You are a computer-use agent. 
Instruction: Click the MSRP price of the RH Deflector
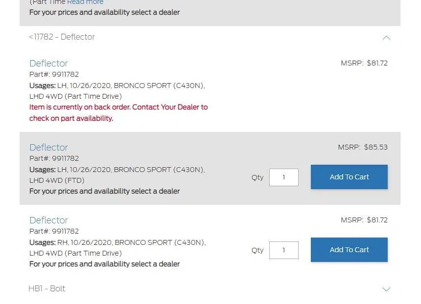[364, 220]
